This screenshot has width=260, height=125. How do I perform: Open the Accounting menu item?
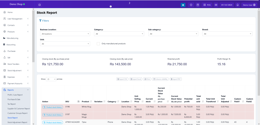click(11, 45)
